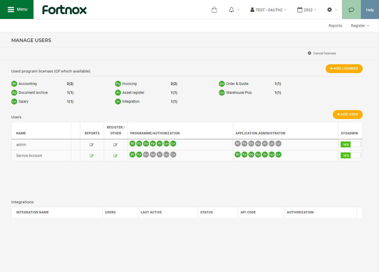Click the Invoicing Fa license icon
The image size is (379, 272).
click(x=118, y=84)
